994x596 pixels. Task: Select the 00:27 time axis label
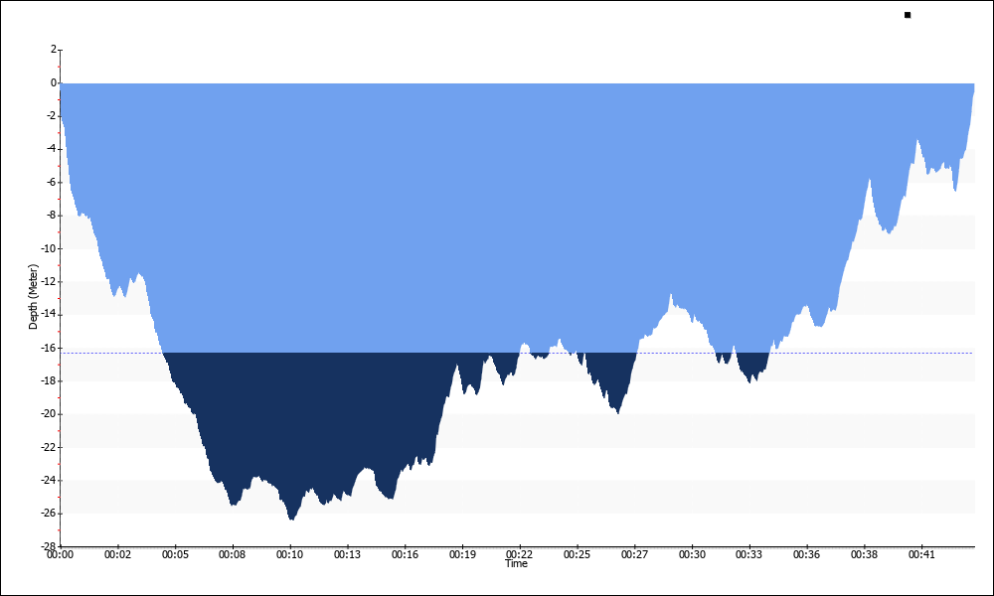[x=634, y=554]
